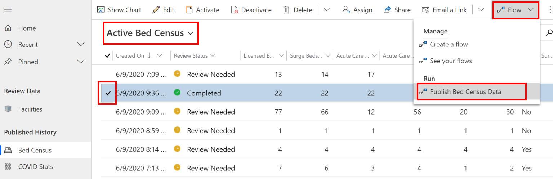Click acute care value 17
The image size is (553, 179).
coord(371,75)
